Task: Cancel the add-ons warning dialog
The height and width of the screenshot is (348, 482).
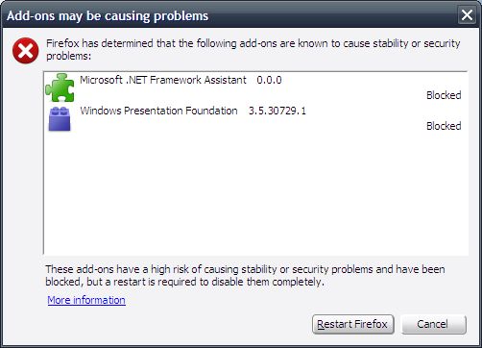Action: [434, 324]
